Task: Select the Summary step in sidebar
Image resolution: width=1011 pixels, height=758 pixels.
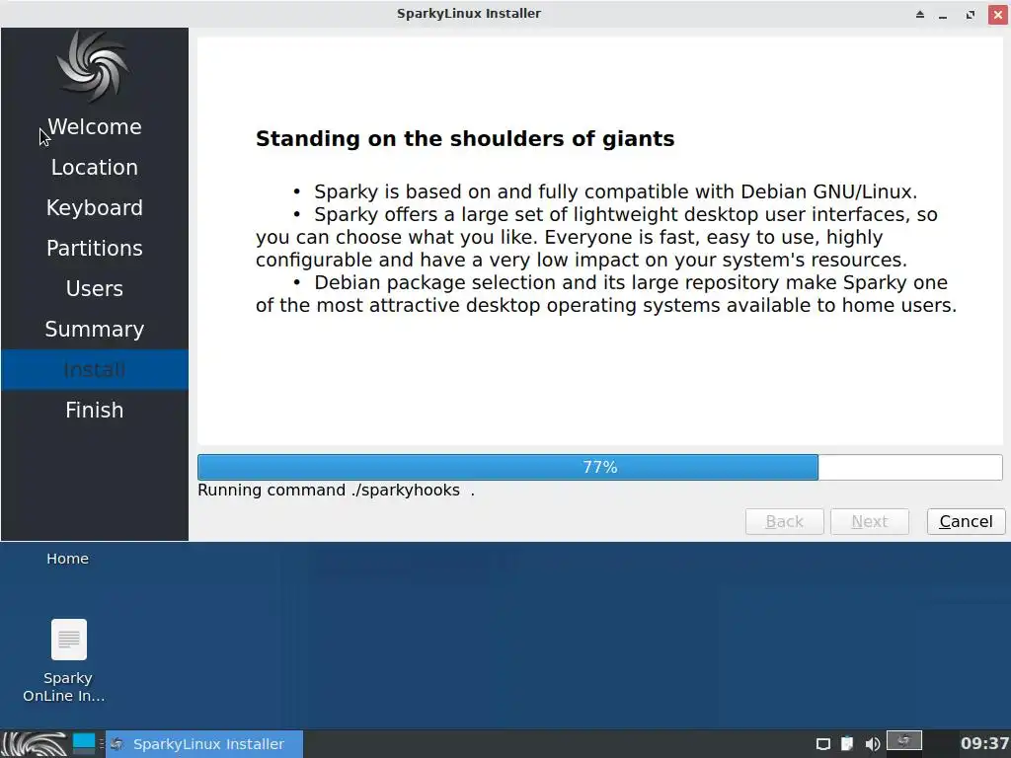Action: (x=94, y=330)
